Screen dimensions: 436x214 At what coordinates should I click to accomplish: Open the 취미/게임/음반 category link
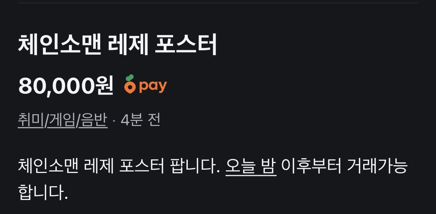[62, 120]
